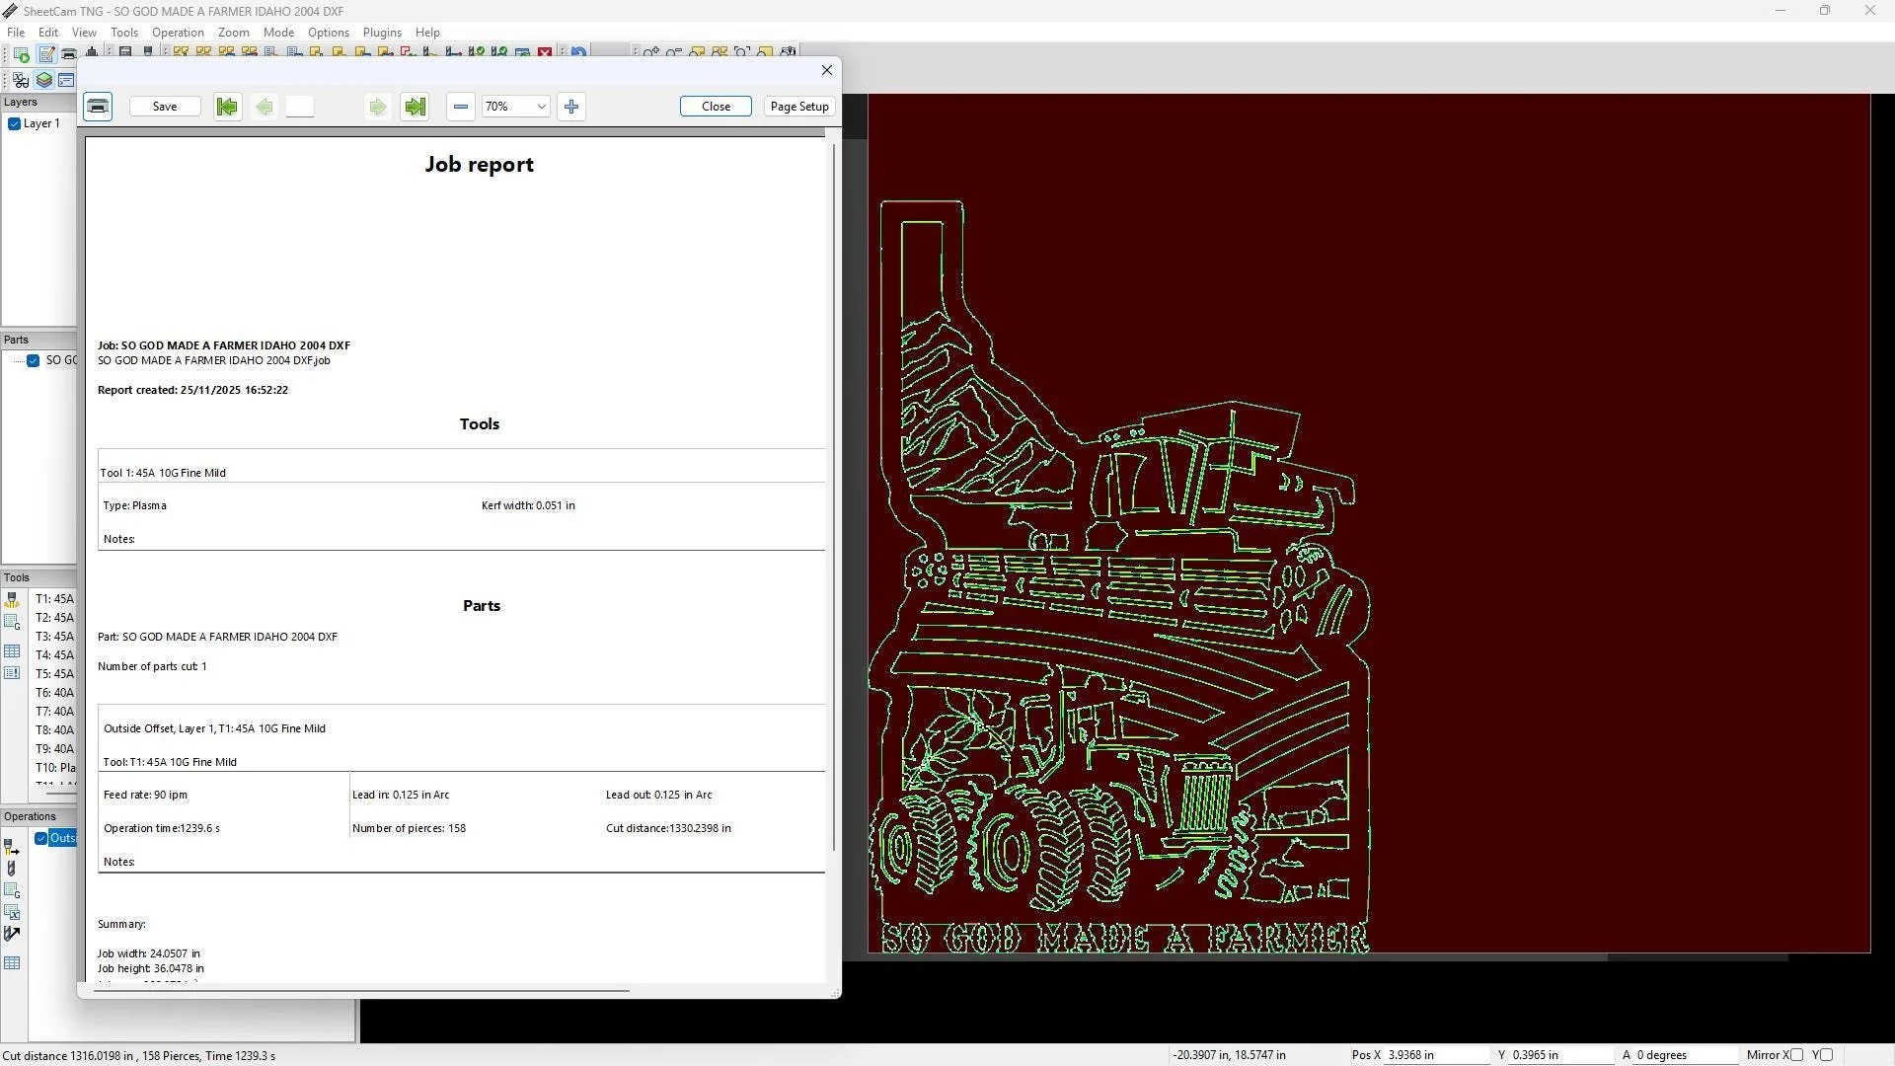Click the layers stack toolbar icon
This screenshot has width=1895, height=1066.
(44, 80)
